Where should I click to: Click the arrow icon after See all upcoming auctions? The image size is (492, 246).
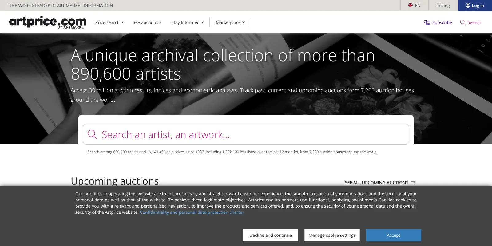[x=413, y=182]
